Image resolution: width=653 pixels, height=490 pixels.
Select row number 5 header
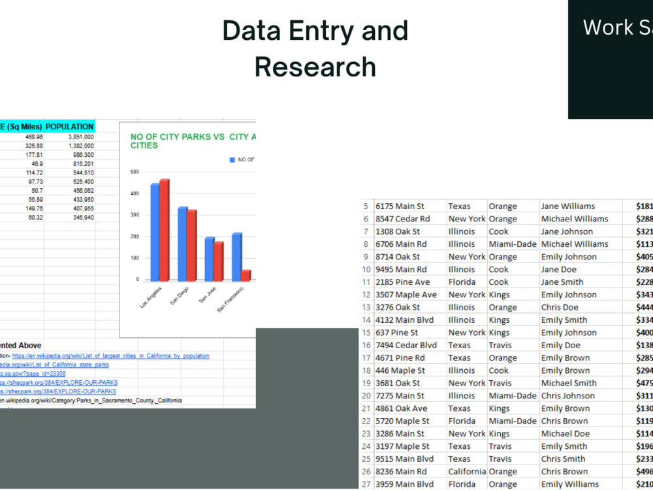click(x=366, y=206)
